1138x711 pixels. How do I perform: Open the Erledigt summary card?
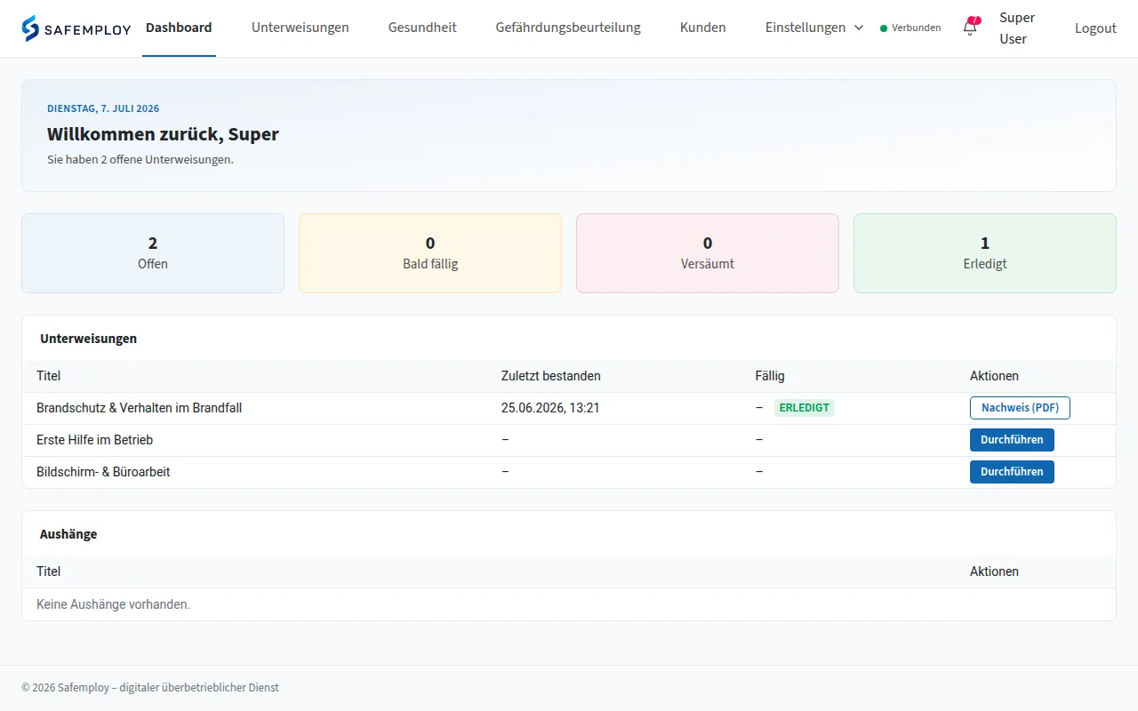[985, 253]
